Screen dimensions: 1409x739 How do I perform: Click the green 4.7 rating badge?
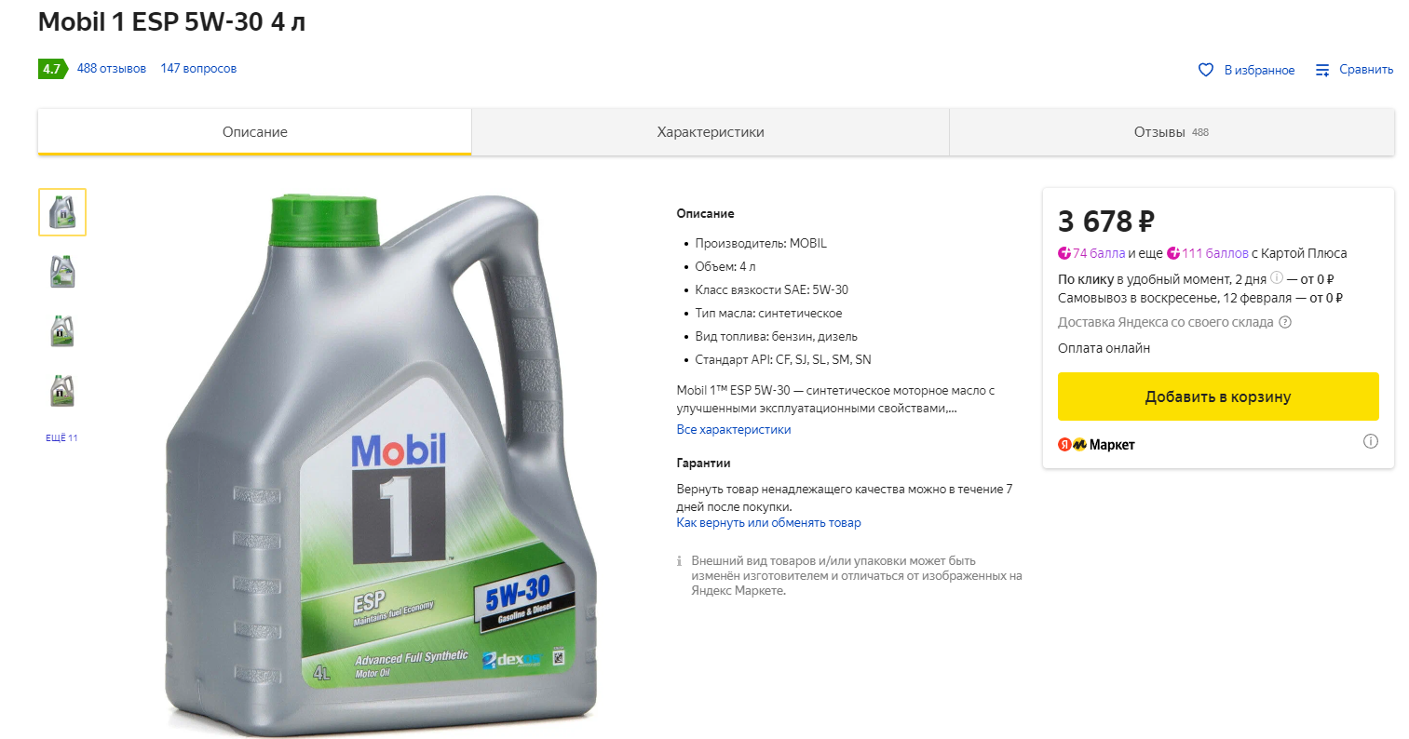[x=52, y=69]
